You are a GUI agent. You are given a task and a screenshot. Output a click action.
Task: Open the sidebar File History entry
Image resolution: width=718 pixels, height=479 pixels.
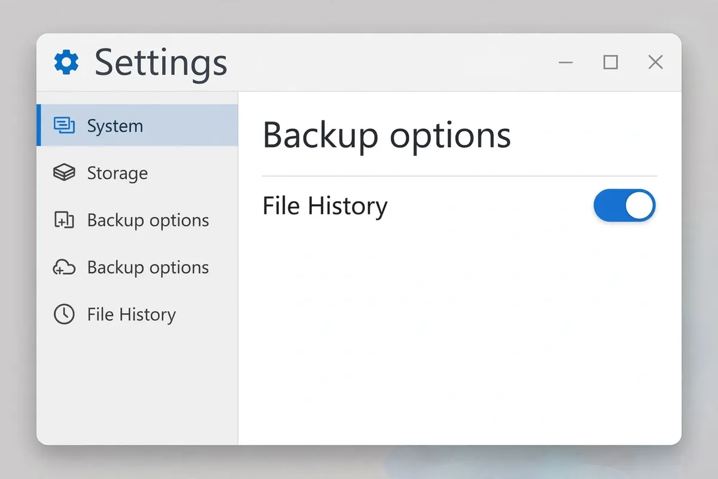point(138,314)
